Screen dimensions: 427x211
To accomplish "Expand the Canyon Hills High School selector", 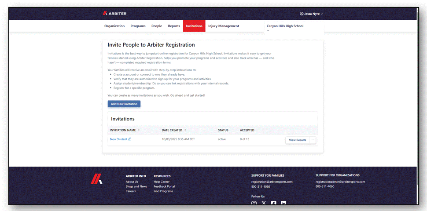I will click(294, 28).
